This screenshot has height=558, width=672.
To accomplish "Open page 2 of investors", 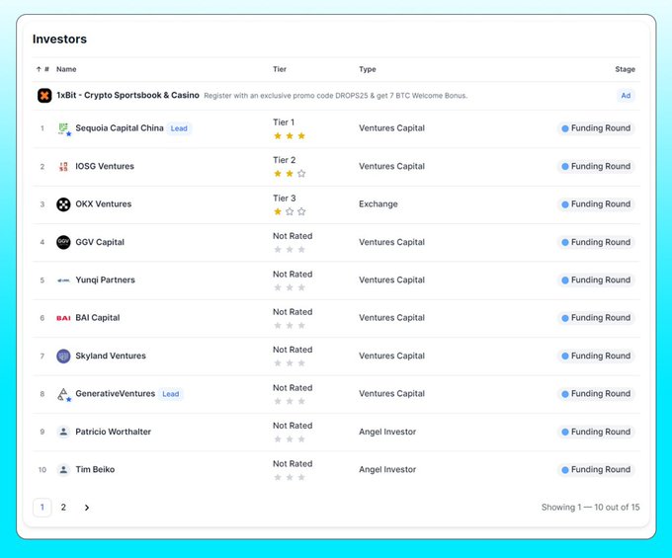I will (x=63, y=508).
